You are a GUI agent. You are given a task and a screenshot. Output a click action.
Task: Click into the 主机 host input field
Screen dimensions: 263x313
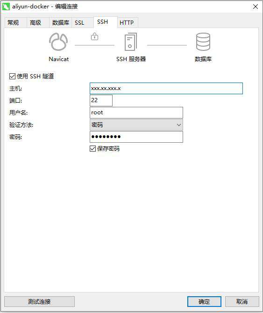[166, 89]
